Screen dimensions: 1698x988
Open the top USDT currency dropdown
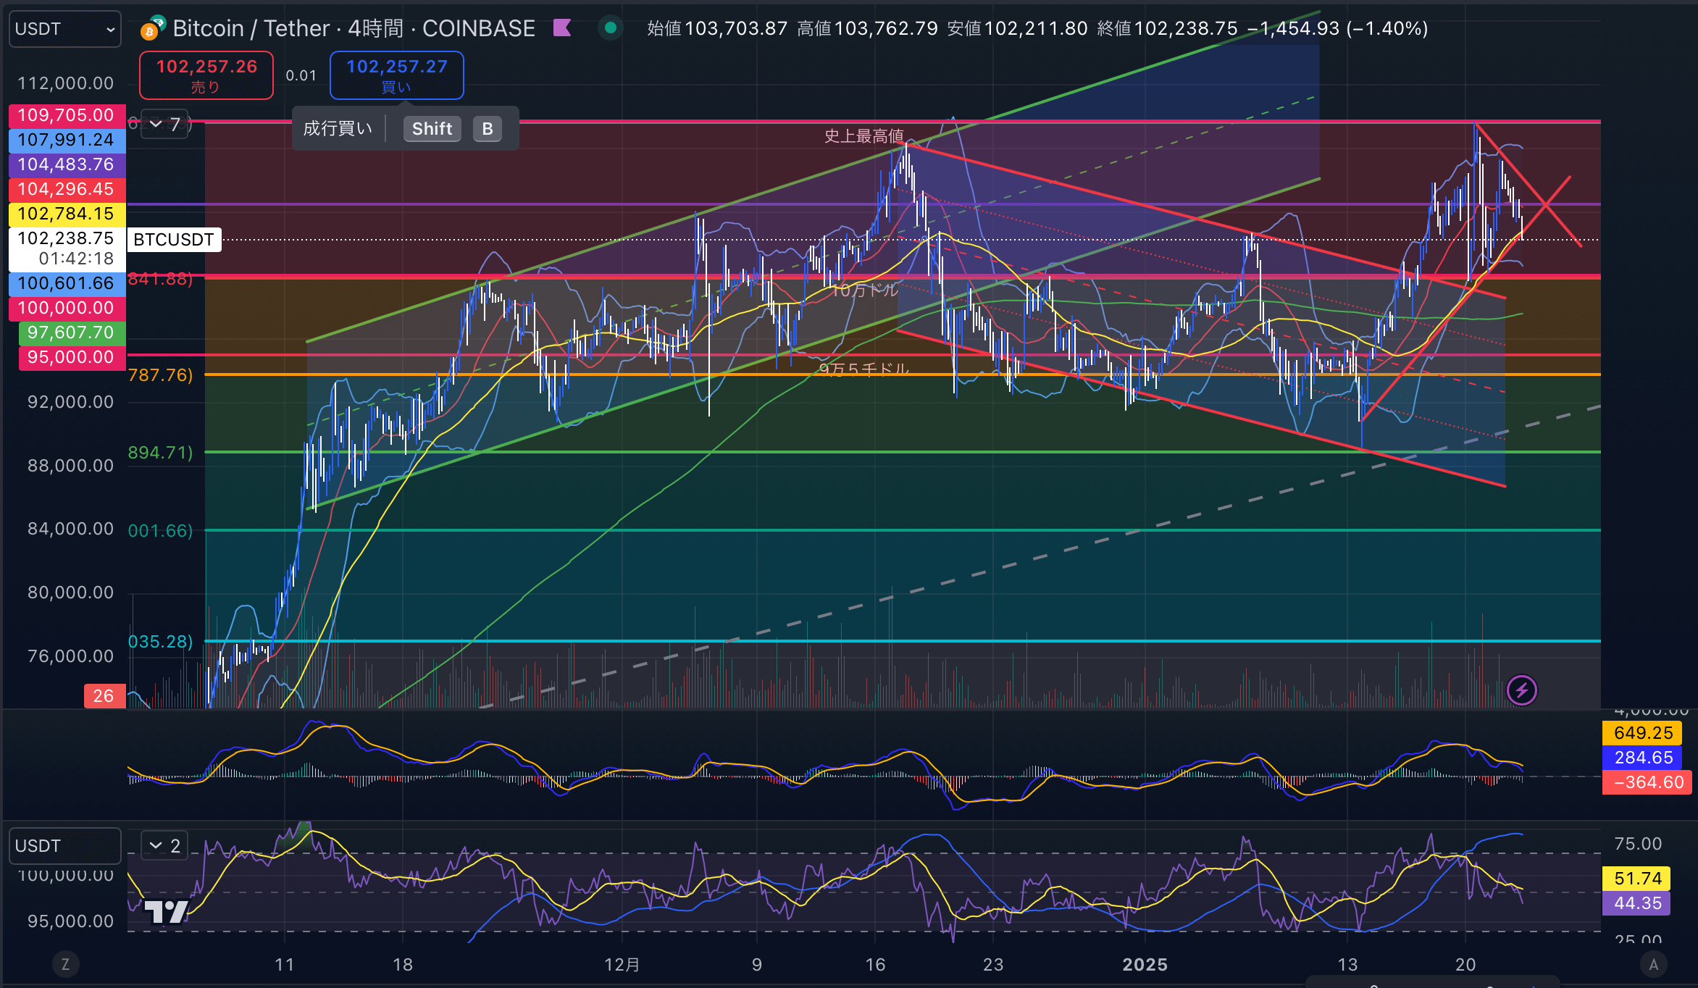64,29
